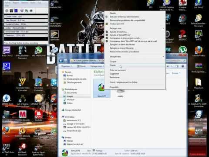Viewport: 209px width, 157px height.
Task: Select the Sims2EP7 file thumbnail
Action: (101, 89)
